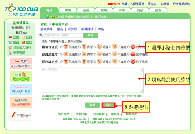Select 滿意 radio for 服務滿意度
Viewport: 195px width, 134px height.
tap(80, 62)
